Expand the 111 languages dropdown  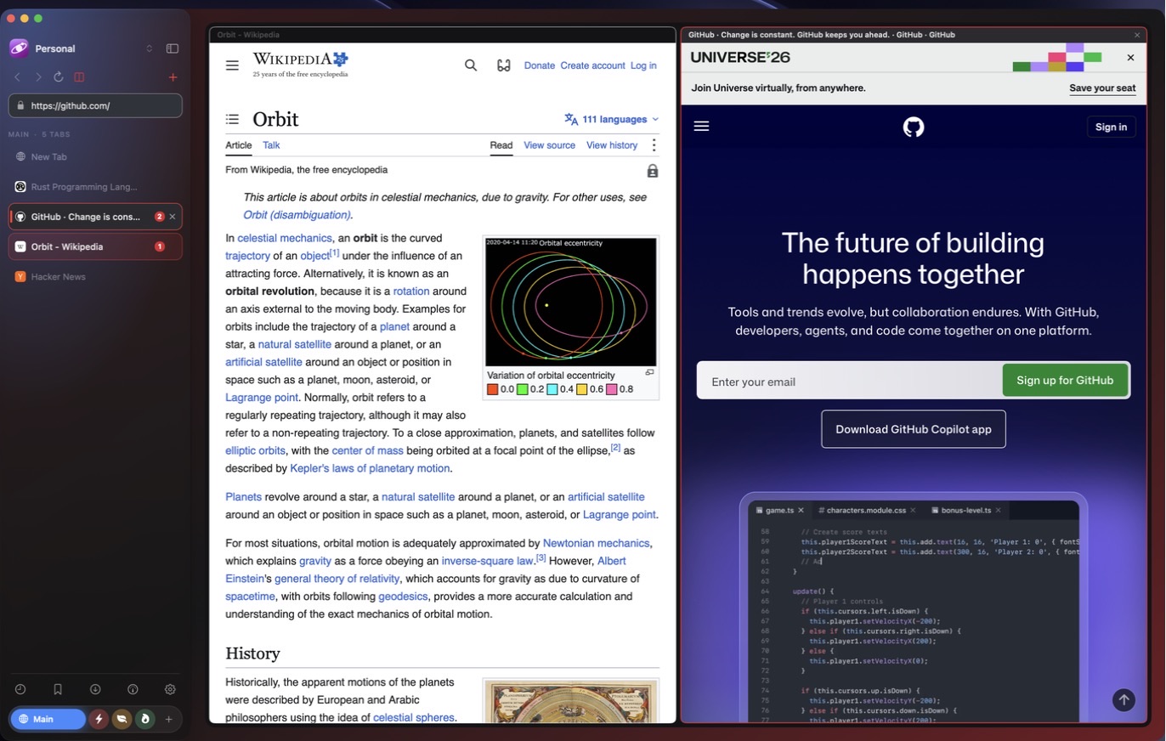[x=612, y=120]
